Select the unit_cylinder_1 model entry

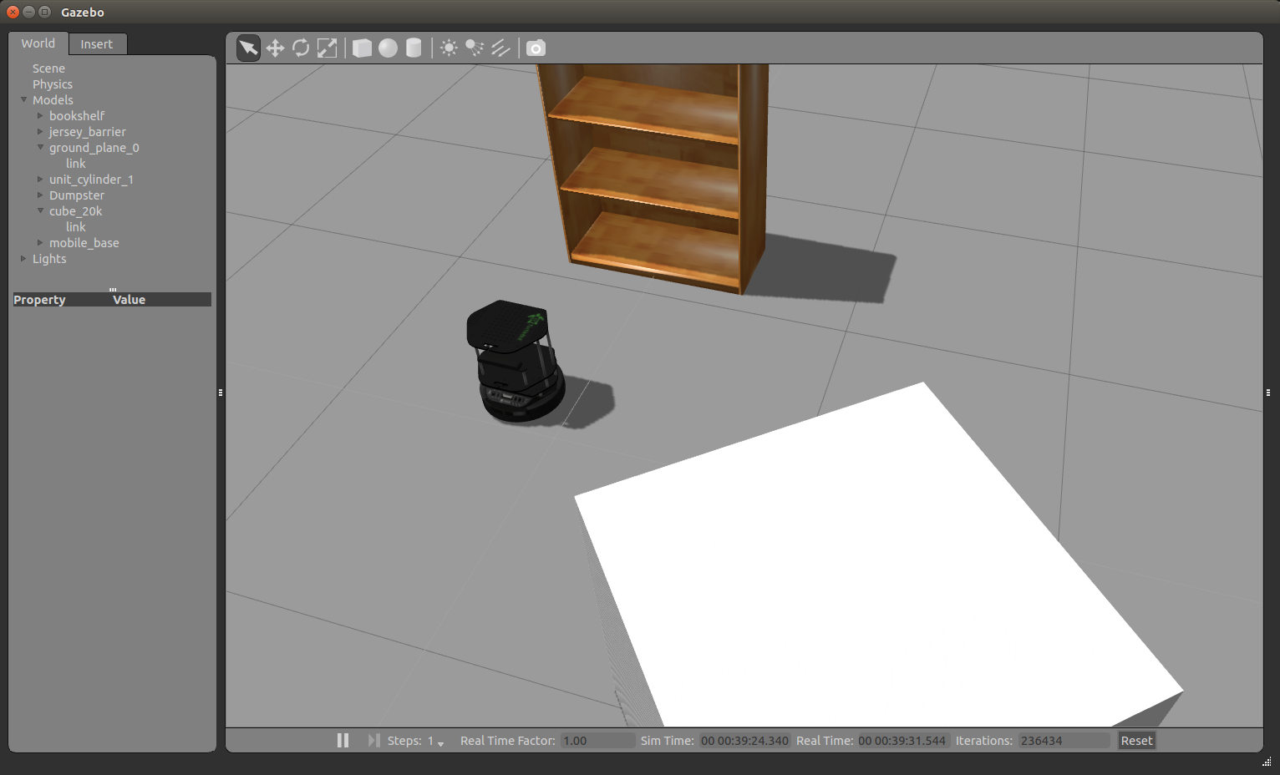pos(91,180)
